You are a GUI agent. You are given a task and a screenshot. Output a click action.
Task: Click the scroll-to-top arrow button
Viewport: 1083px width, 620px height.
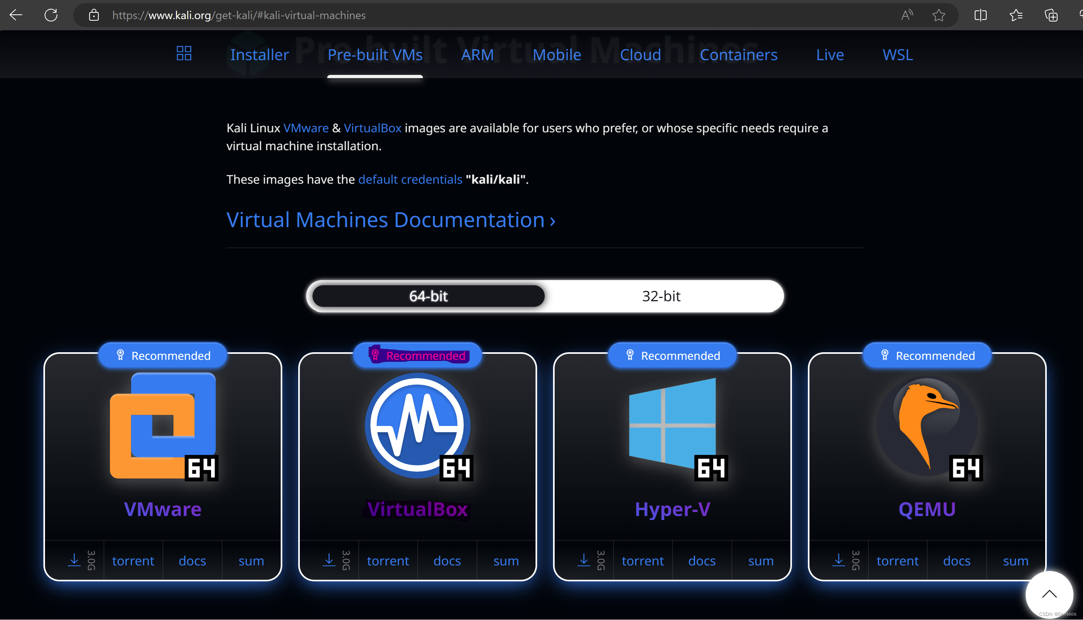point(1049,594)
